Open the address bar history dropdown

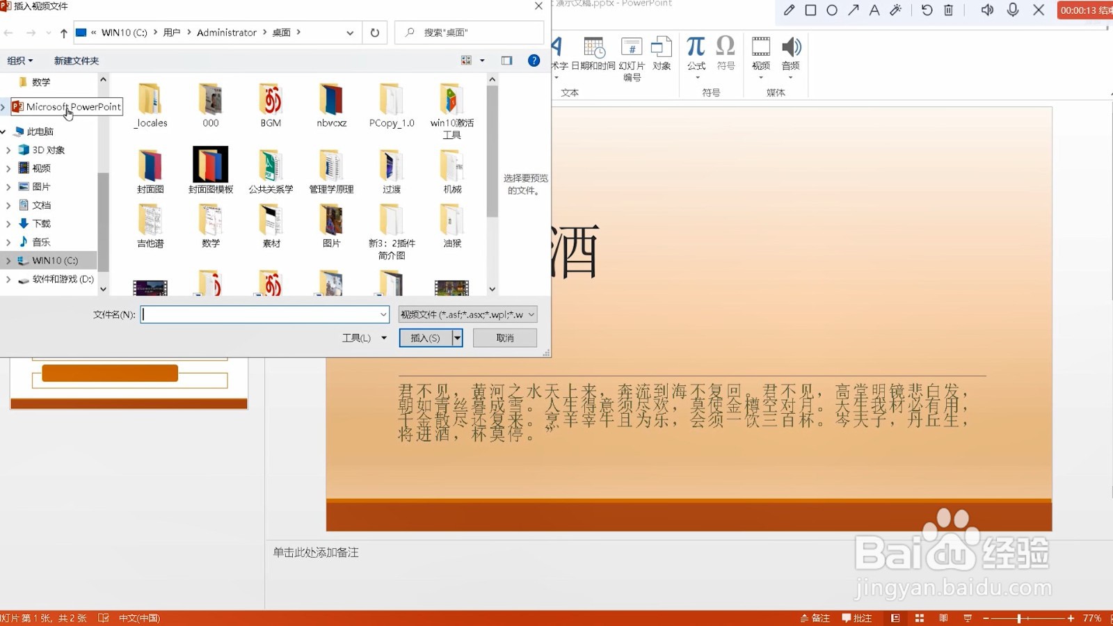[x=350, y=33]
